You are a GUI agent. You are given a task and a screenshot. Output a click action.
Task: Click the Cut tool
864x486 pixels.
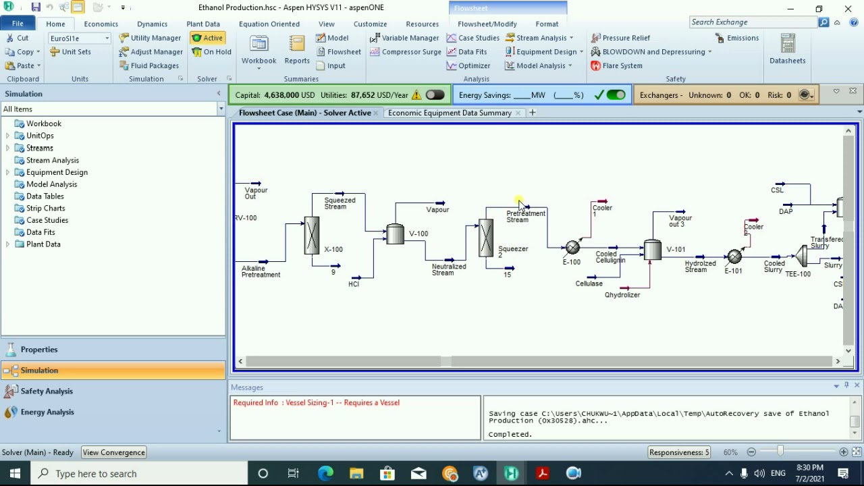pyautogui.click(x=17, y=38)
